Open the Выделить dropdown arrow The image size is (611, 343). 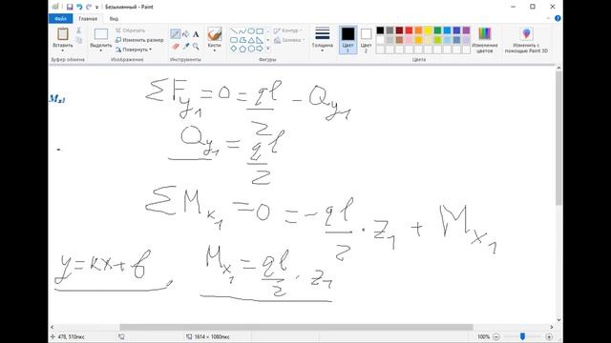pyautogui.click(x=101, y=50)
